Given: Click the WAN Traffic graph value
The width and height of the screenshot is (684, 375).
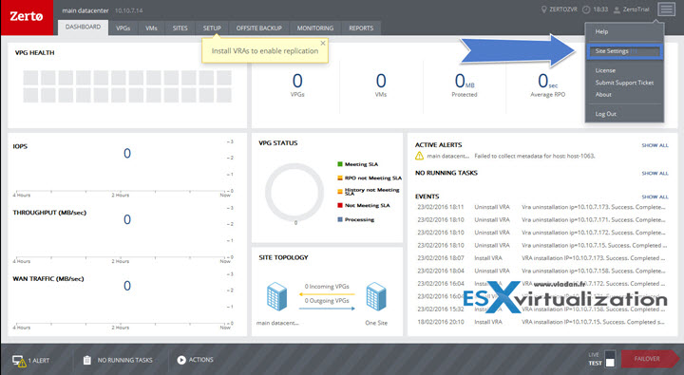Looking at the screenshot, I should point(127,286).
